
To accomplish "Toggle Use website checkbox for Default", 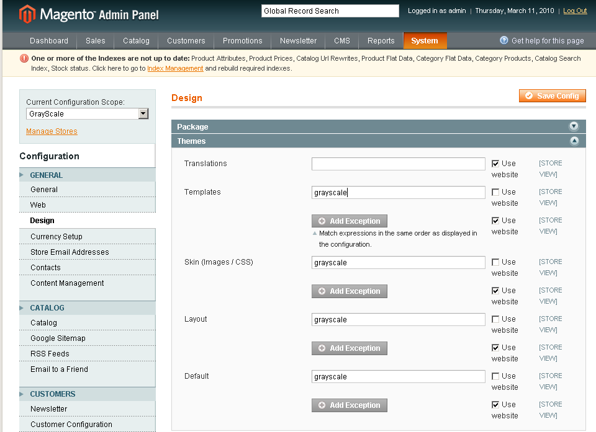I will [495, 376].
